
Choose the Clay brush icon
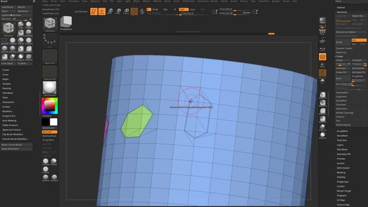point(21,25)
